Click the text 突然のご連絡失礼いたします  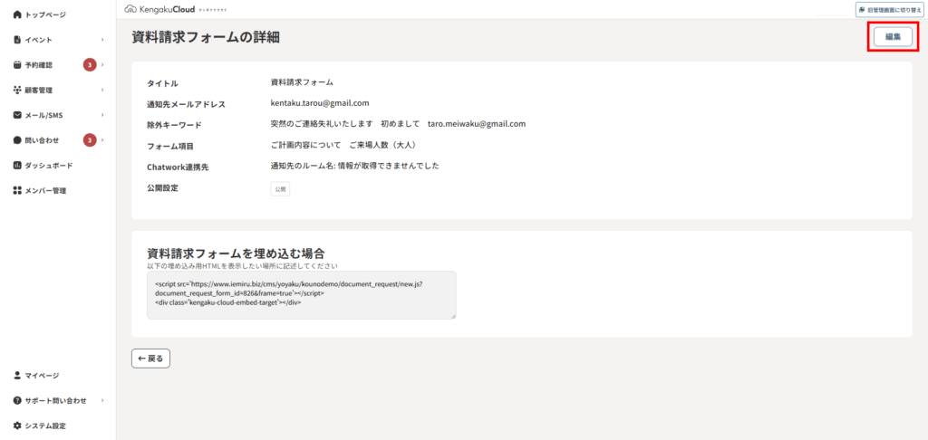(322, 124)
